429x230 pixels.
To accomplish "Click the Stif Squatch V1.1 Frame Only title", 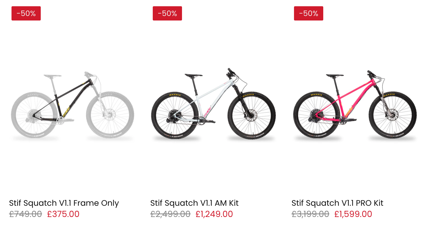I will [64, 203].
